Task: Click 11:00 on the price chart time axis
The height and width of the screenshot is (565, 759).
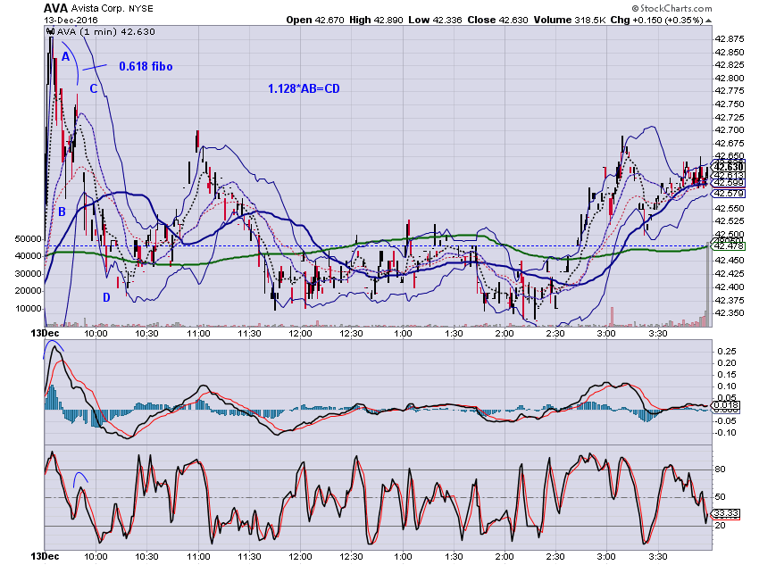Action: [198, 334]
